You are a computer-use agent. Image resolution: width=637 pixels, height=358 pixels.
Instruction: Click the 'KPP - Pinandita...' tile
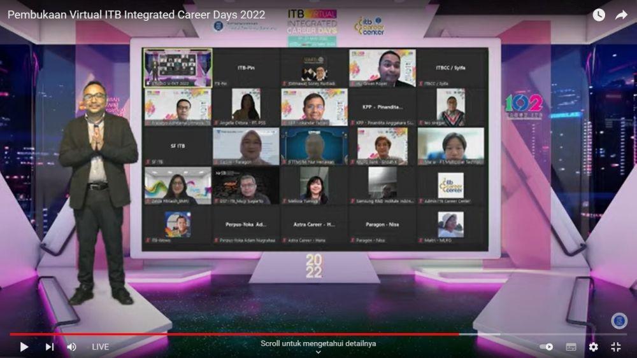[382, 107]
